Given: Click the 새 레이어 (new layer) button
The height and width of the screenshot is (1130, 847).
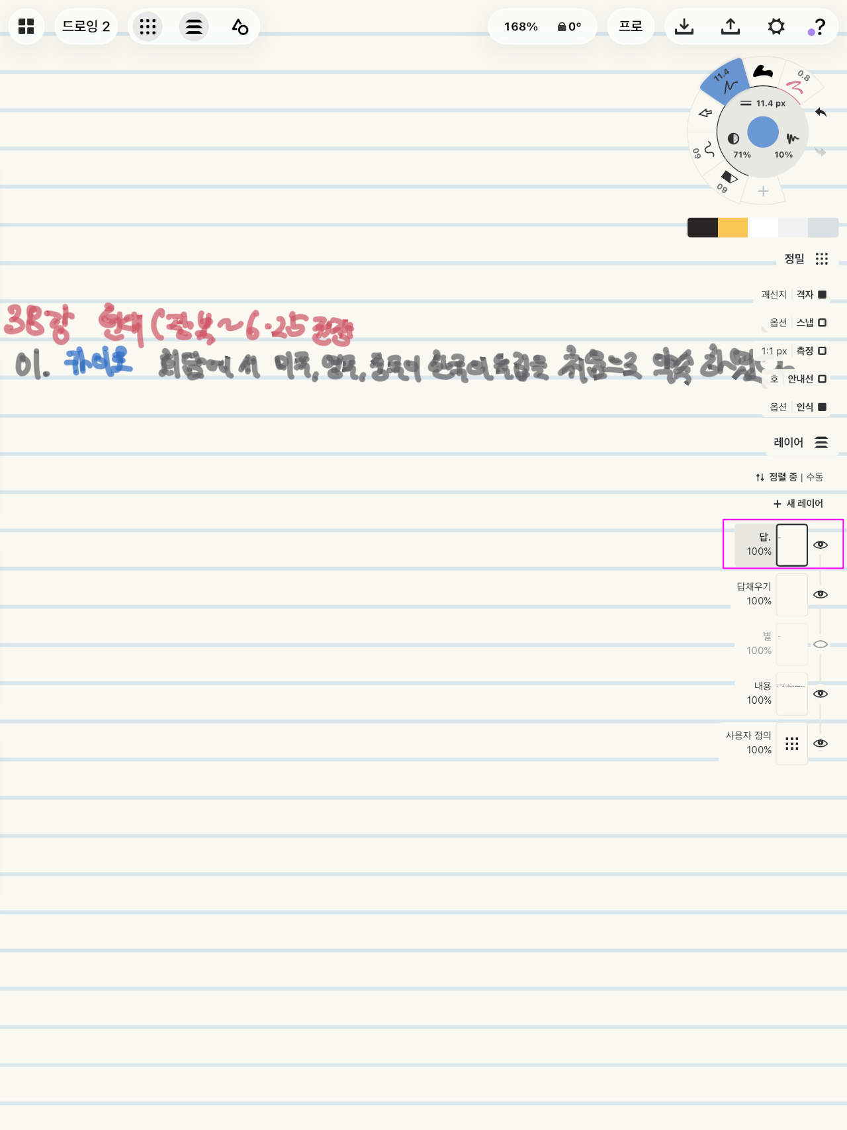Looking at the screenshot, I should click(x=798, y=504).
